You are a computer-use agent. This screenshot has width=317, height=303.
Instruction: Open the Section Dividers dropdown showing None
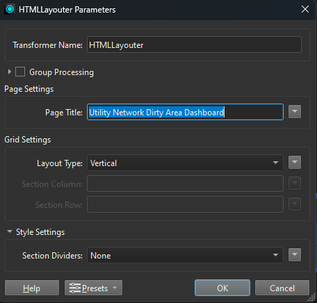[x=185, y=255]
